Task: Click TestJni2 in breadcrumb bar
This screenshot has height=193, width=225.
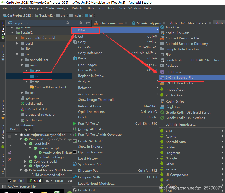Action: (x=44, y=16)
